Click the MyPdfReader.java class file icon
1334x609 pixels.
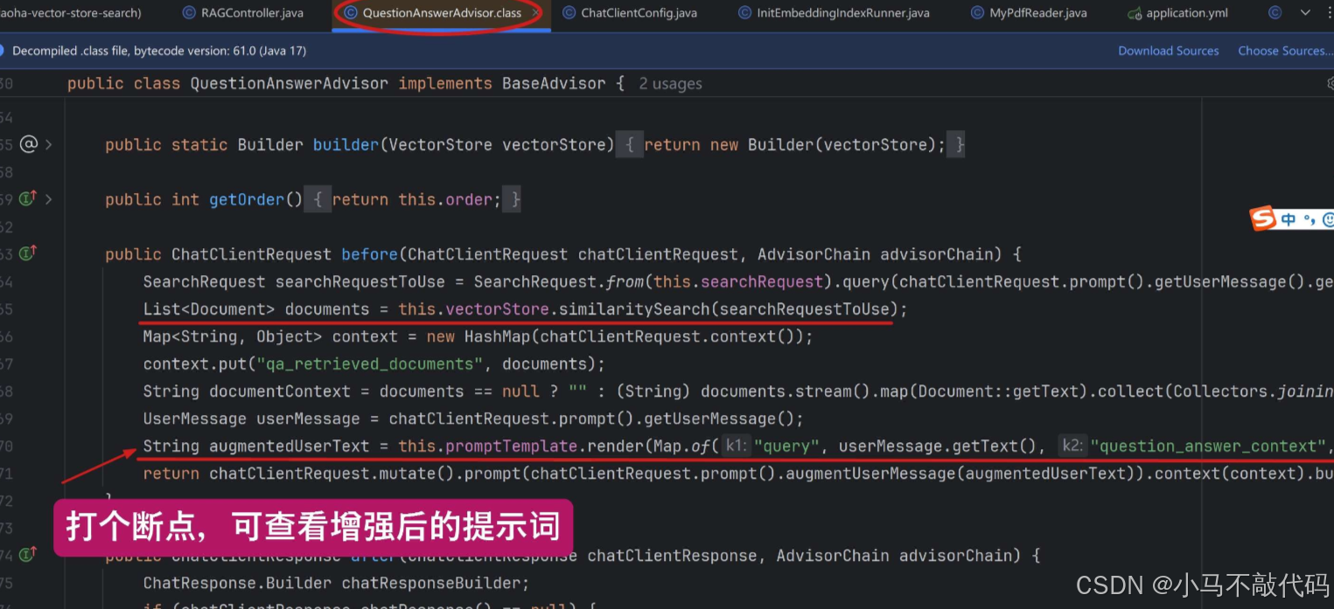click(x=977, y=13)
